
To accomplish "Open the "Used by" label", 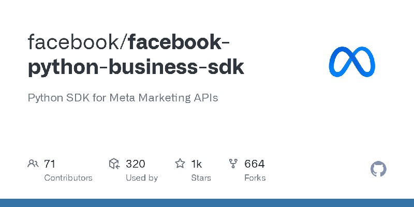I will pyautogui.click(x=142, y=178).
